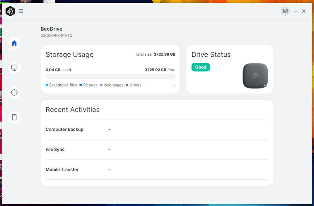Open Mobile Transfer from sidebar phone icon
This screenshot has height=206, width=314.
[14, 117]
